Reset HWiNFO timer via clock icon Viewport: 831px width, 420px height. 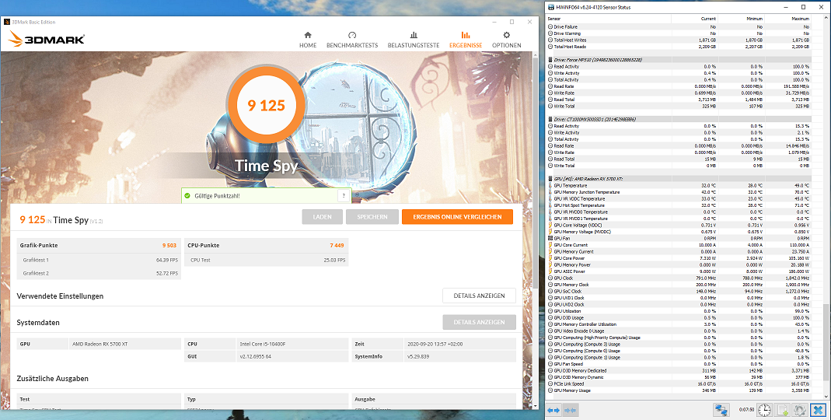click(x=764, y=410)
